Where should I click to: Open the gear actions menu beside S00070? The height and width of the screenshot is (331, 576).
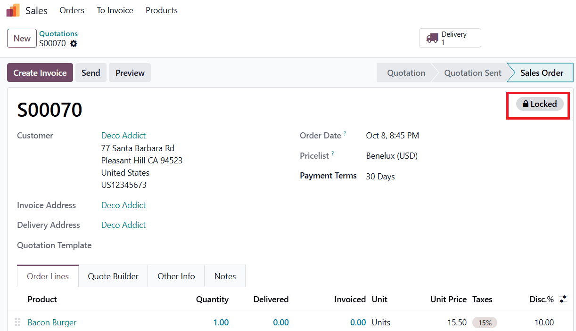point(74,43)
